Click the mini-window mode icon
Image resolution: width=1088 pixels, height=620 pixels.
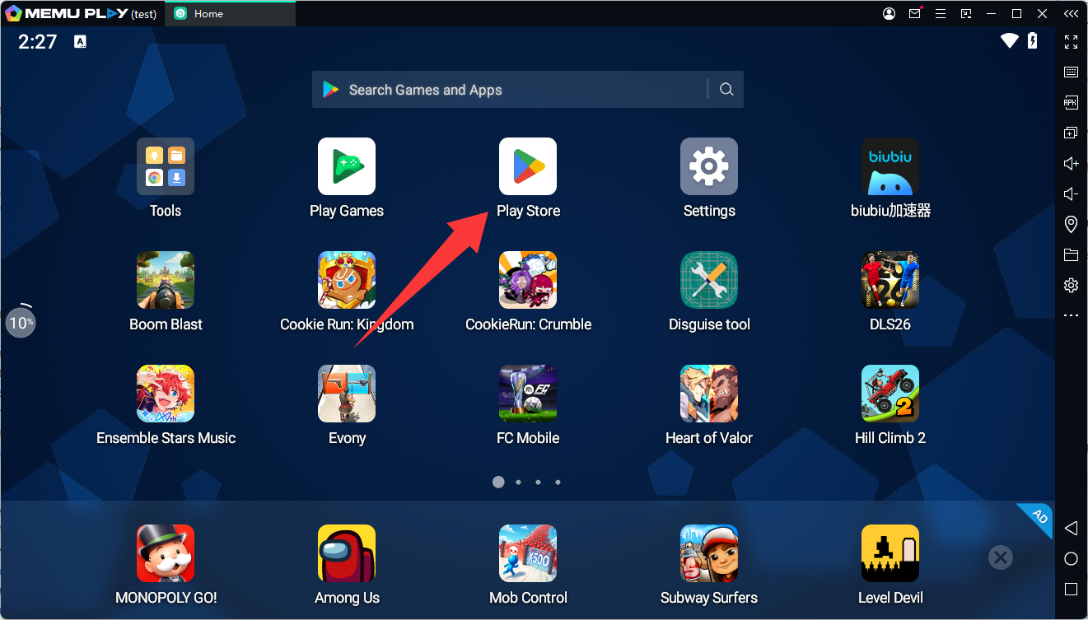pyautogui.click(x=966, y=13)
